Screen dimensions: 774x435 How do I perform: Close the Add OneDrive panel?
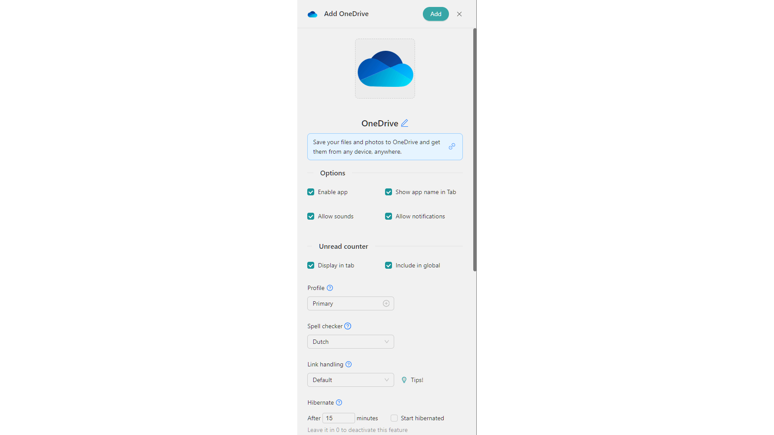click(x=459, y=14)
